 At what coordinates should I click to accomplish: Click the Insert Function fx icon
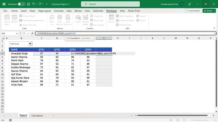[32, 34]
